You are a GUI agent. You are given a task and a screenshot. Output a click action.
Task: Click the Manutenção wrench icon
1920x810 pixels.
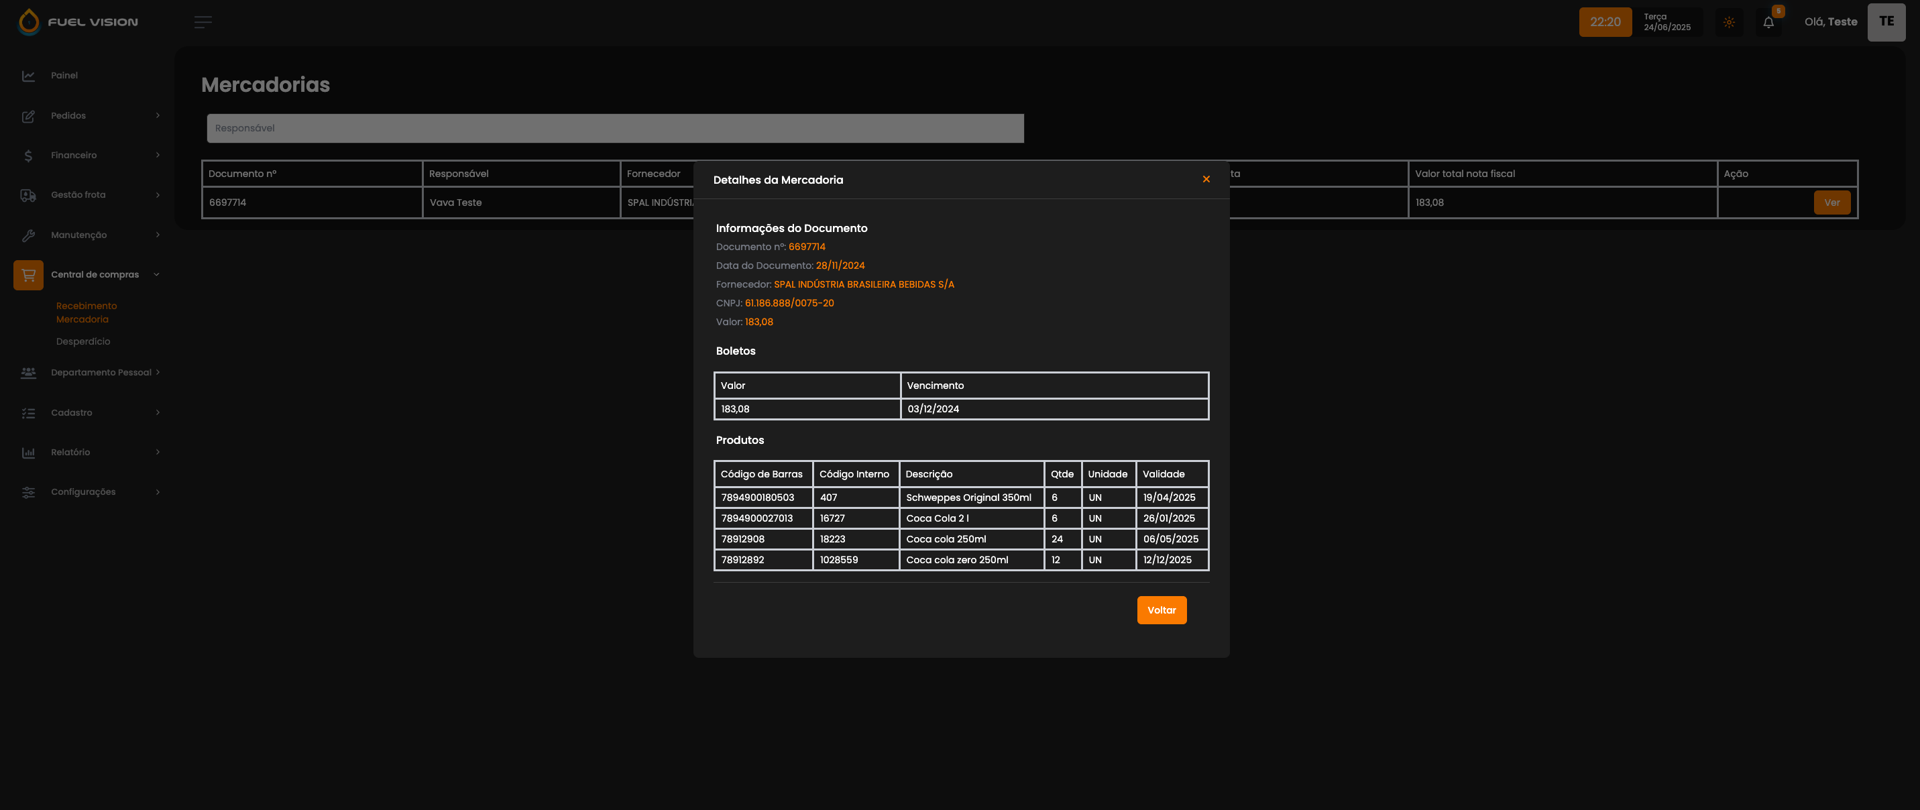click(x=28, y=235)
